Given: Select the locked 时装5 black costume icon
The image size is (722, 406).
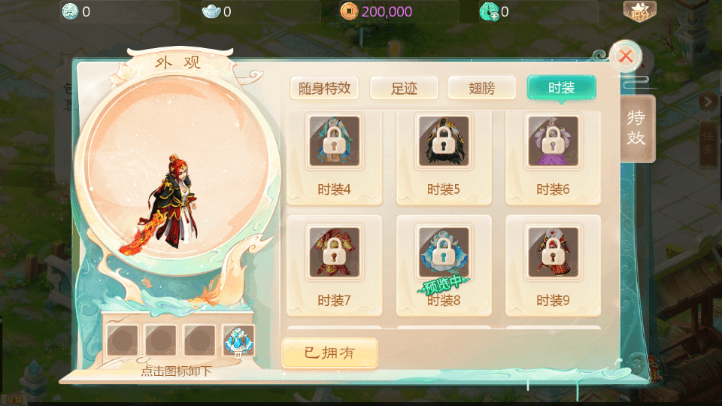Looking at the screenshot, I should pos(444,141).
